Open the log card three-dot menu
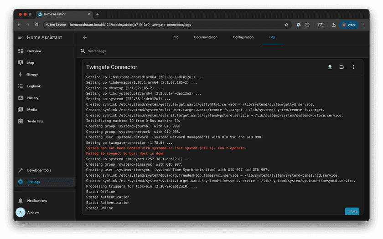383x239 pixels. tap(353, 67)
